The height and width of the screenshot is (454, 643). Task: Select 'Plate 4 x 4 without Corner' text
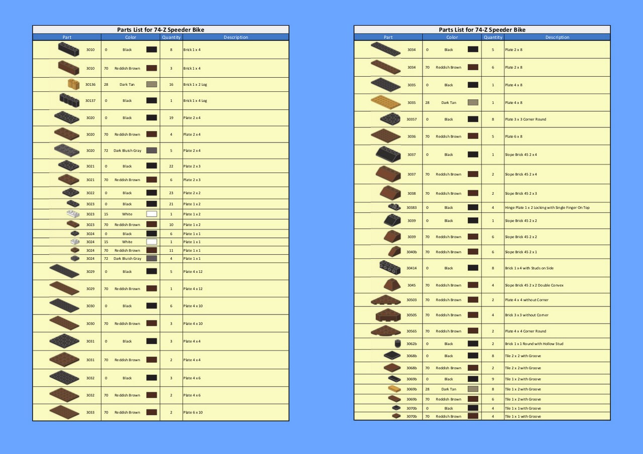click(526, 300)
